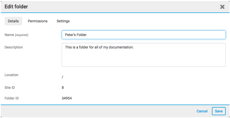Click inside the Description text area

pos(144,58)
